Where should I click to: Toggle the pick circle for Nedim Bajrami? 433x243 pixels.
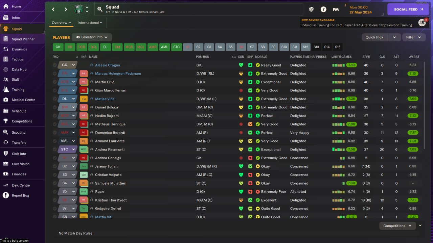click(x=55, y=116)
